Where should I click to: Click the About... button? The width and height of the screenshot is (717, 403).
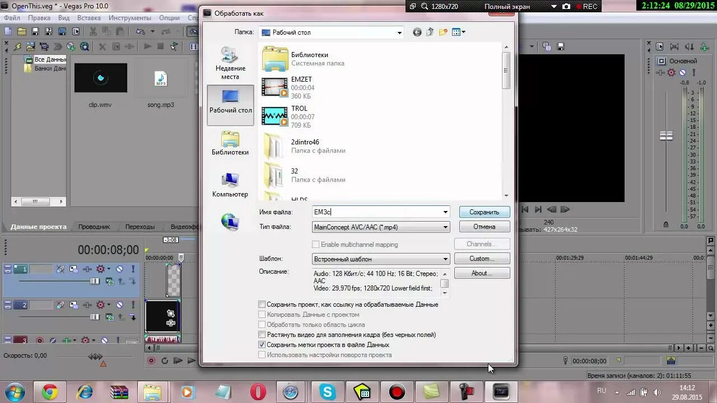482,273
